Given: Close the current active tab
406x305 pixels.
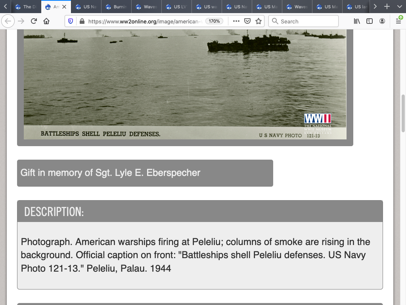Looking at the screenshot, I should pos(64,7).
